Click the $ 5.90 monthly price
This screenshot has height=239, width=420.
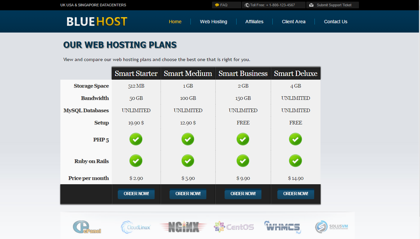click(188, 178)
